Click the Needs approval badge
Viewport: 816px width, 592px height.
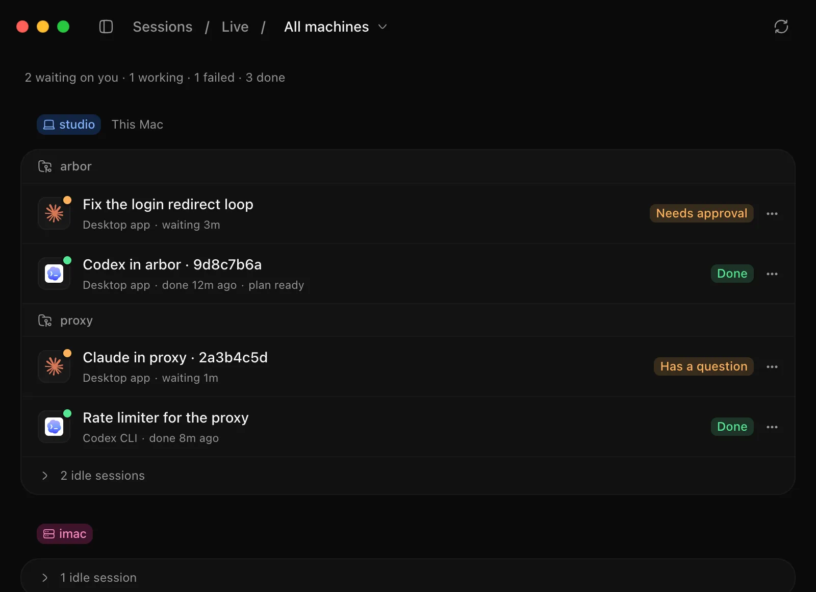coord(701,213)
